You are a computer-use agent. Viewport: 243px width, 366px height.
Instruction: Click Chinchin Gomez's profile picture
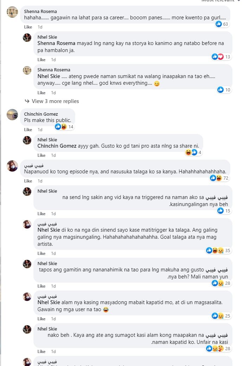pyautogui.click(x=12, y=115)
